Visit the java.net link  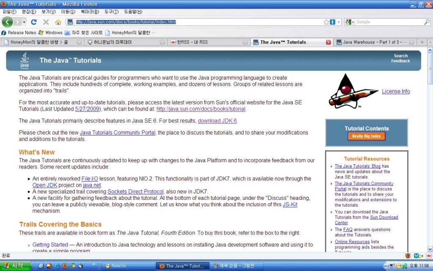92,185
